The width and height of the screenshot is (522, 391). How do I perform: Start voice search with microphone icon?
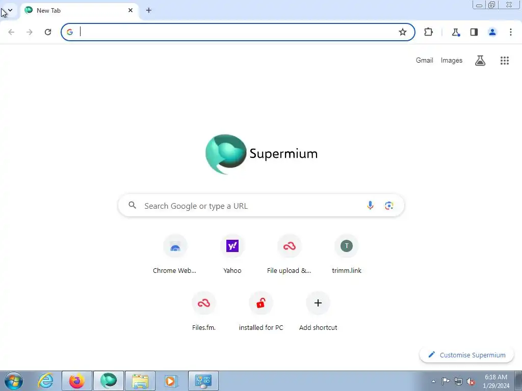(370, 206)
